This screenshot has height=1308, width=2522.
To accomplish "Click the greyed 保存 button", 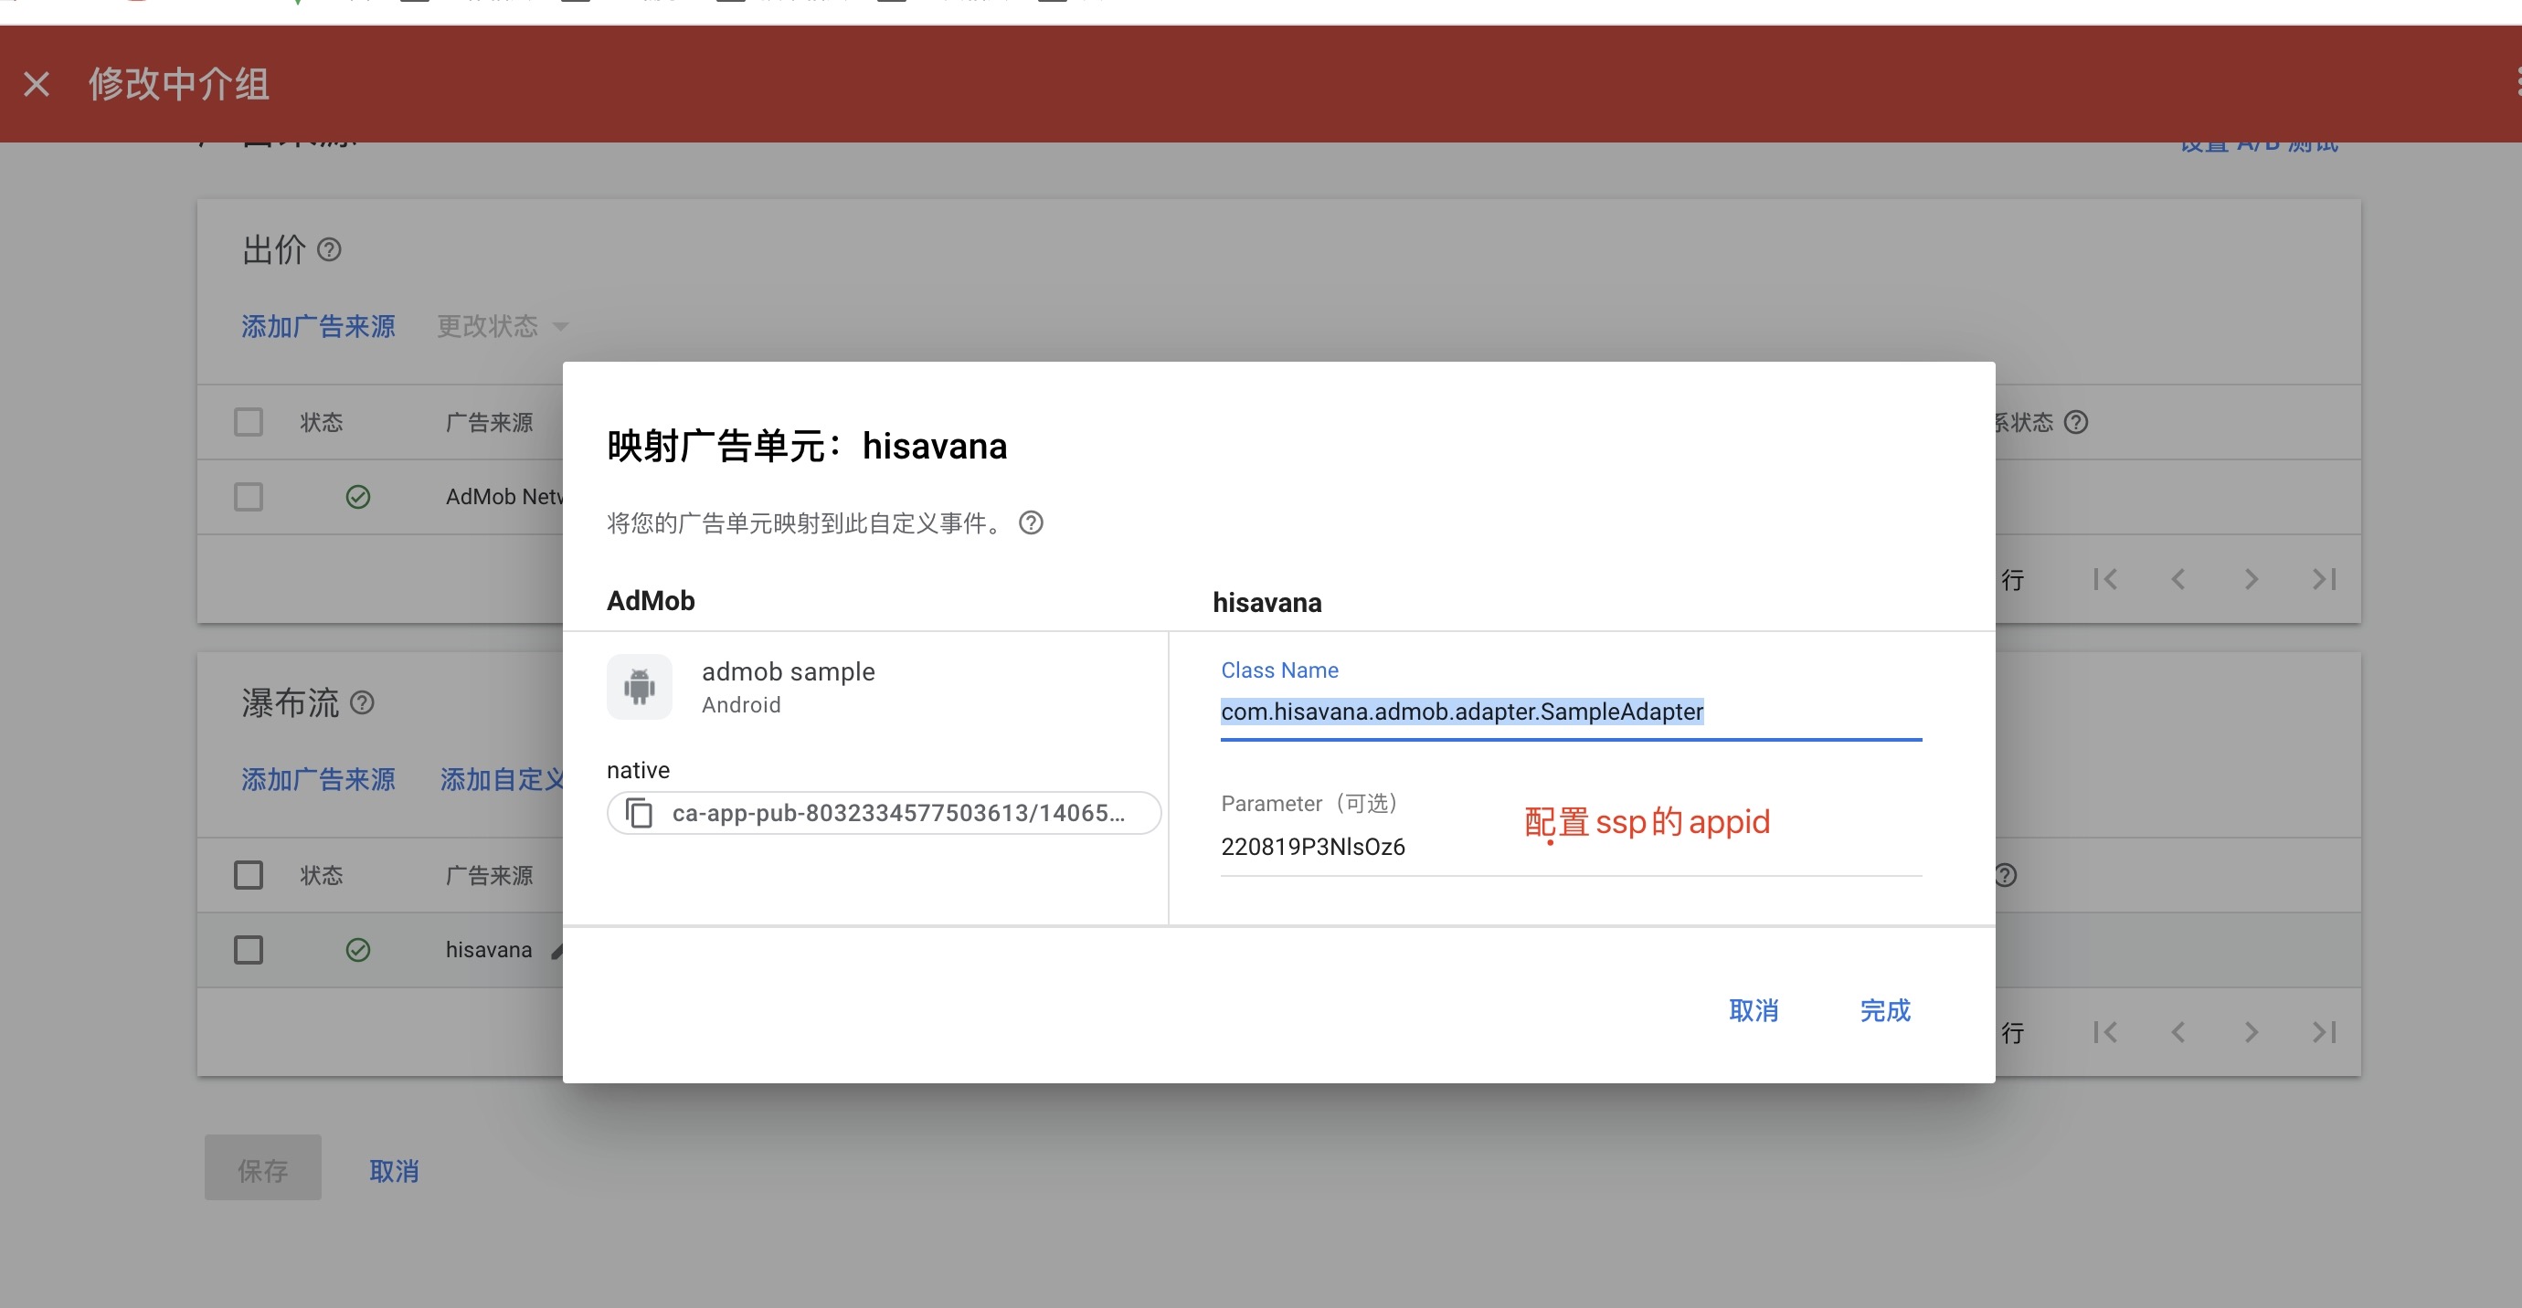I will tap(262, 1168).
